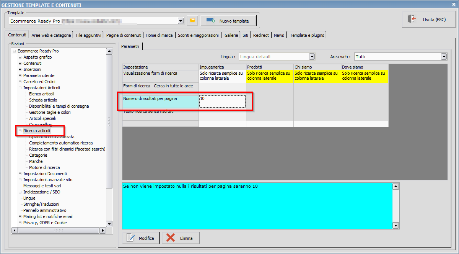Switch to the News tab
This screenshot has height=254, width=459.
(279, 35)
